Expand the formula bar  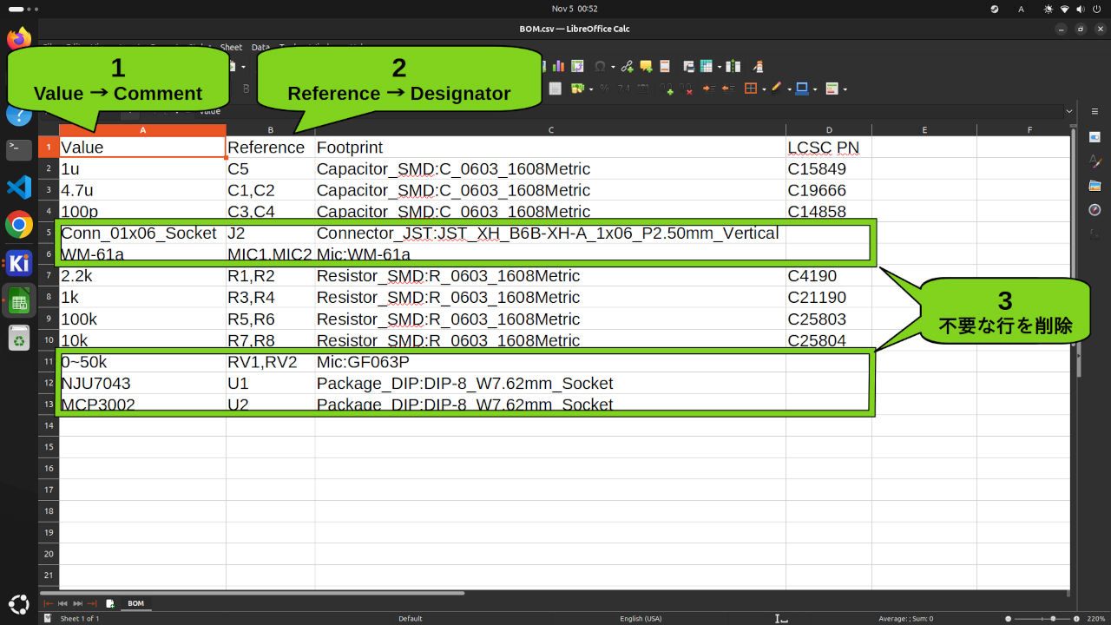coord(1068,111)
